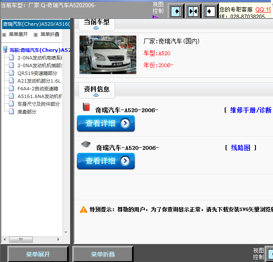Click text 年份:2006-

[158, 65]
